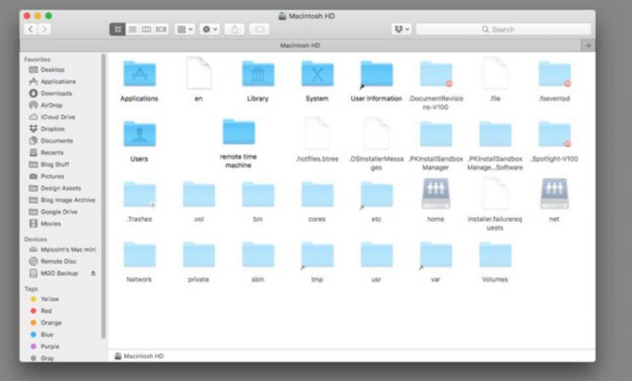Open the arrange items dropdown

tap(185, 30)
